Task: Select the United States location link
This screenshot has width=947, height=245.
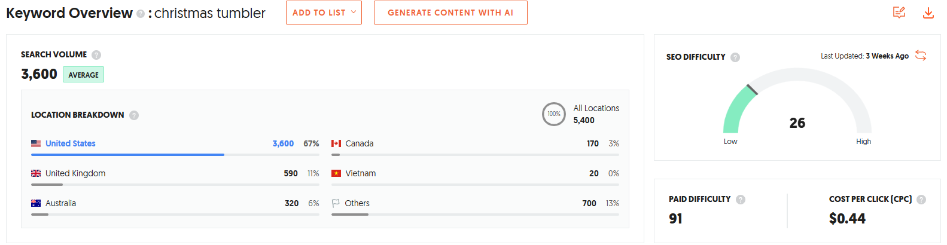Action: [x=71, y=143]
